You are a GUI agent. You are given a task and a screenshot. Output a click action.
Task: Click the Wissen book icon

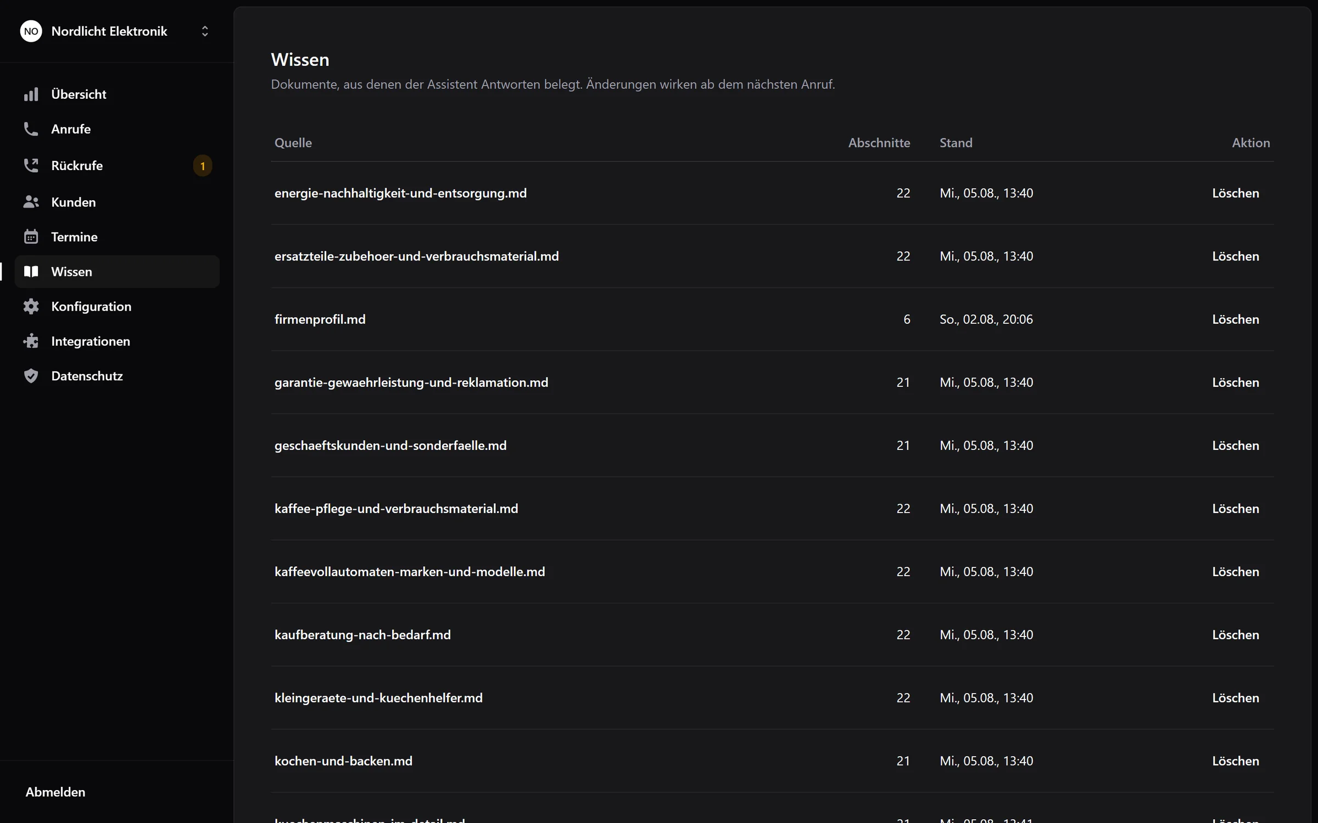click(31, 272)
